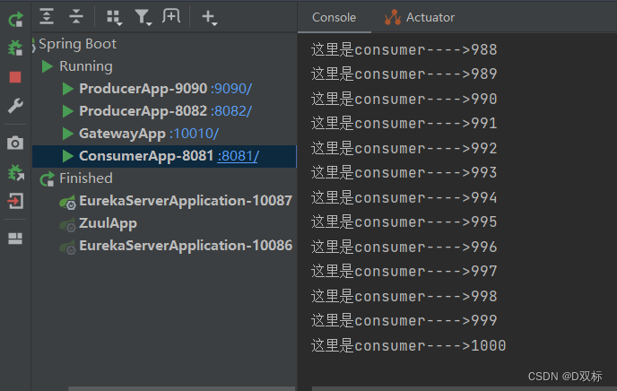617x391 pixels.
Task: Click the console horizontal scrollbar
Action: click(465, 388)
